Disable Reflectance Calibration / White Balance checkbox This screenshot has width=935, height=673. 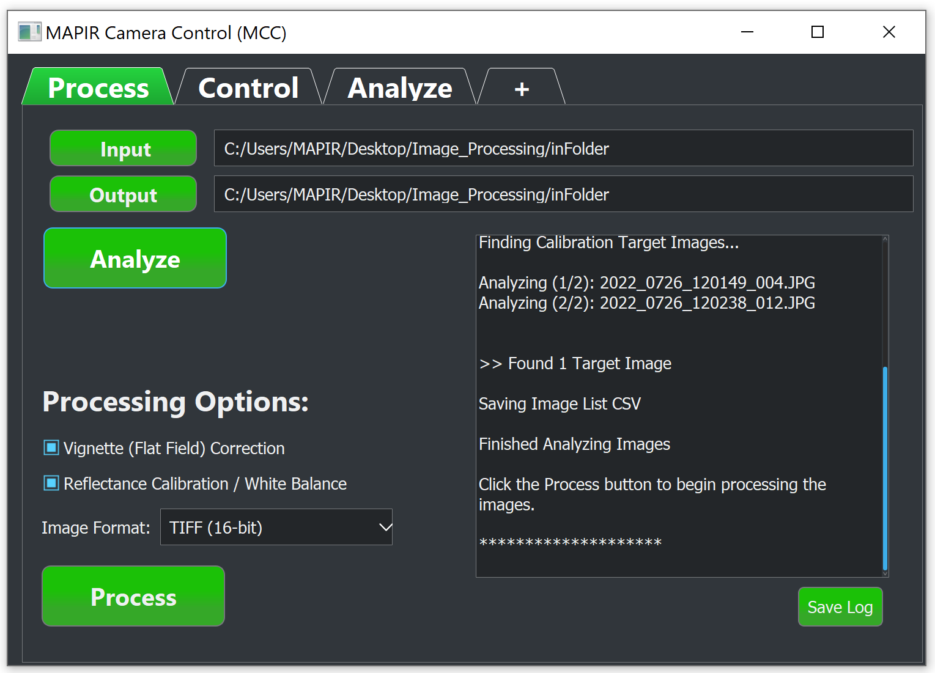point(51,484)
